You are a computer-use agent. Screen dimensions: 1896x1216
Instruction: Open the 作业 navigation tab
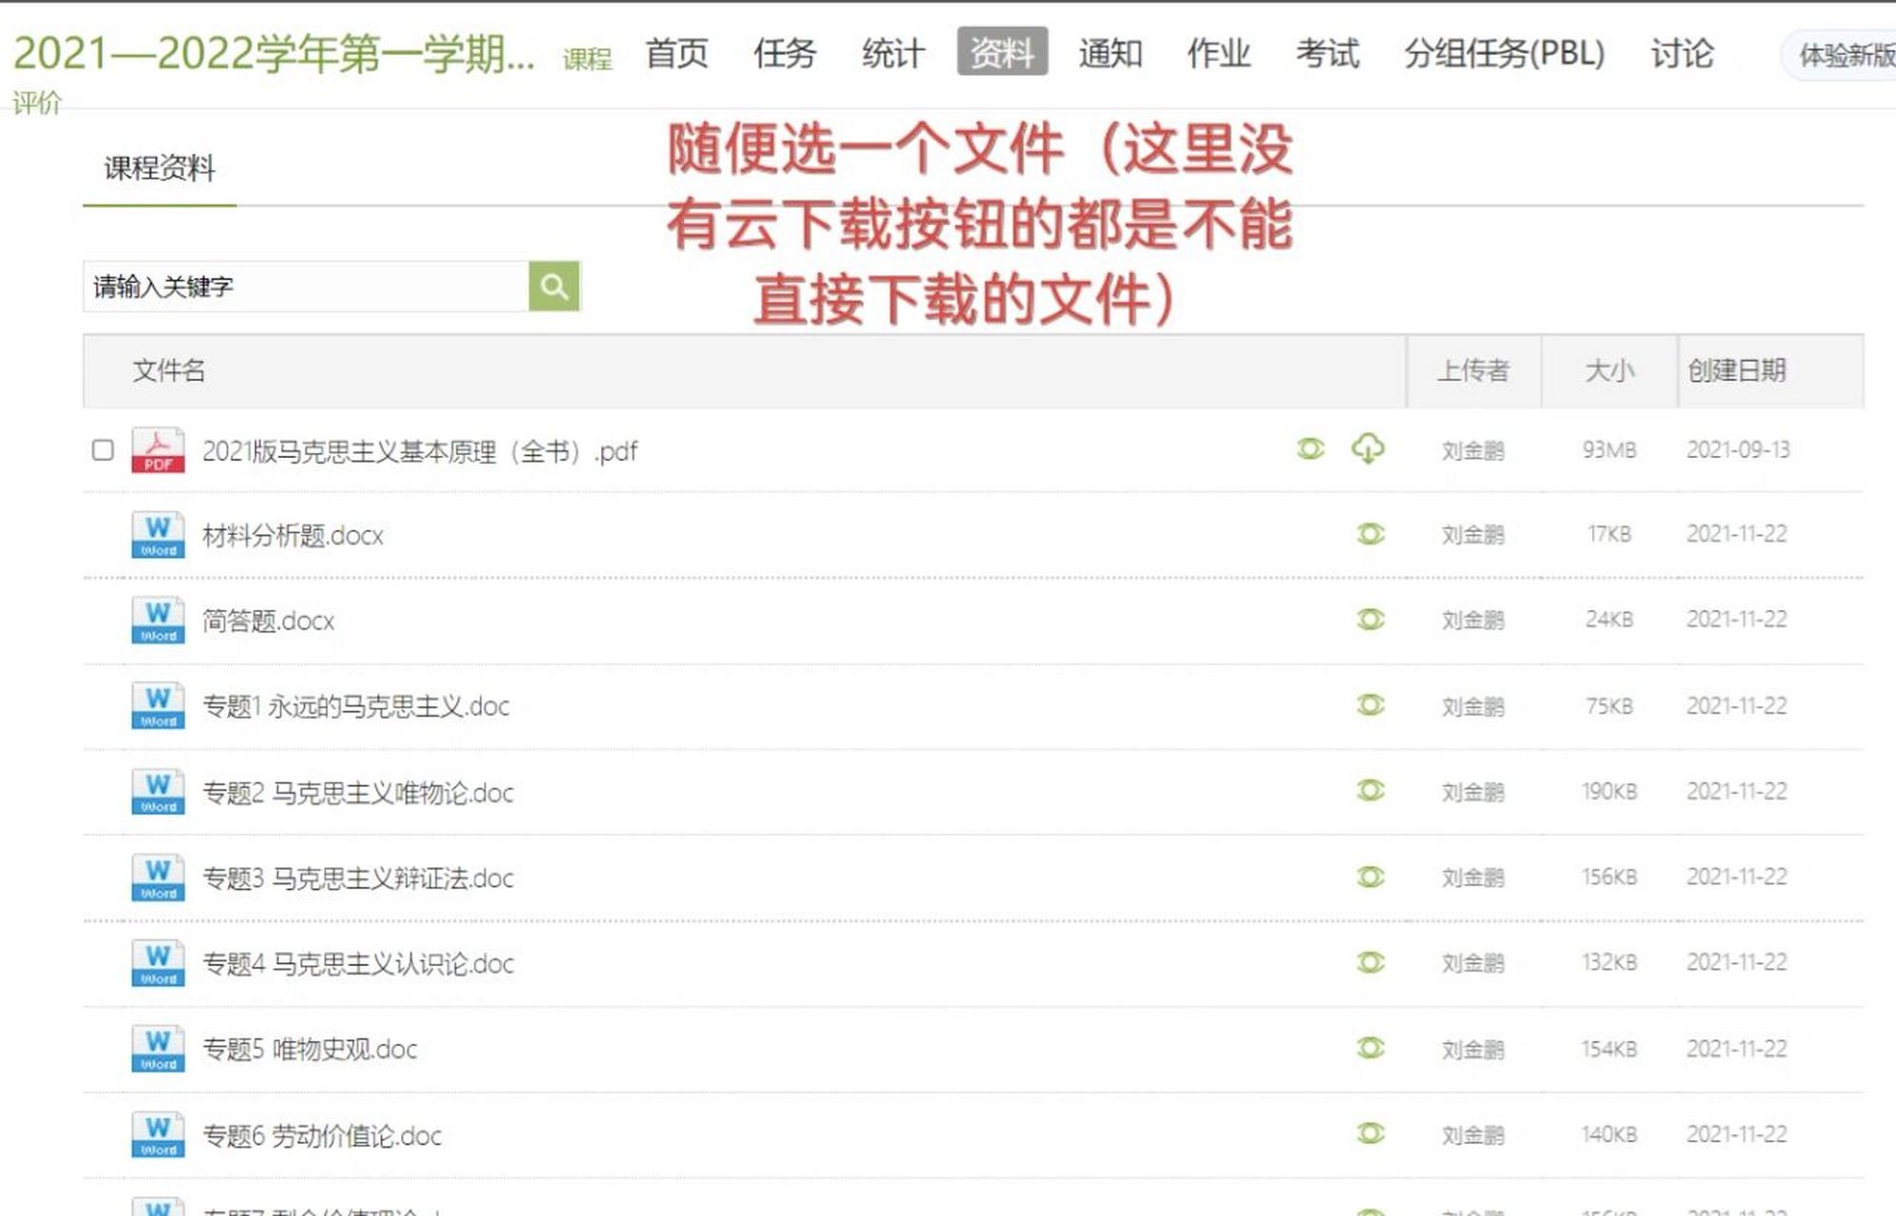point(1219,52)
